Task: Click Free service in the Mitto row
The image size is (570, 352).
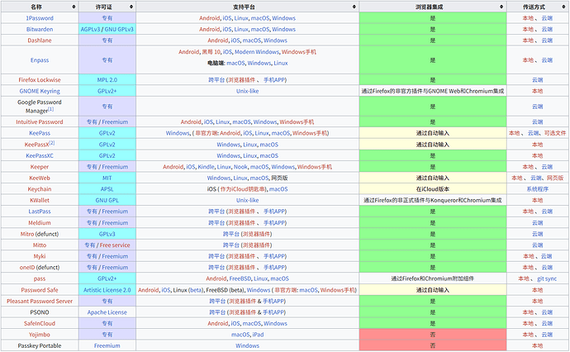Action: coord(115,245)
